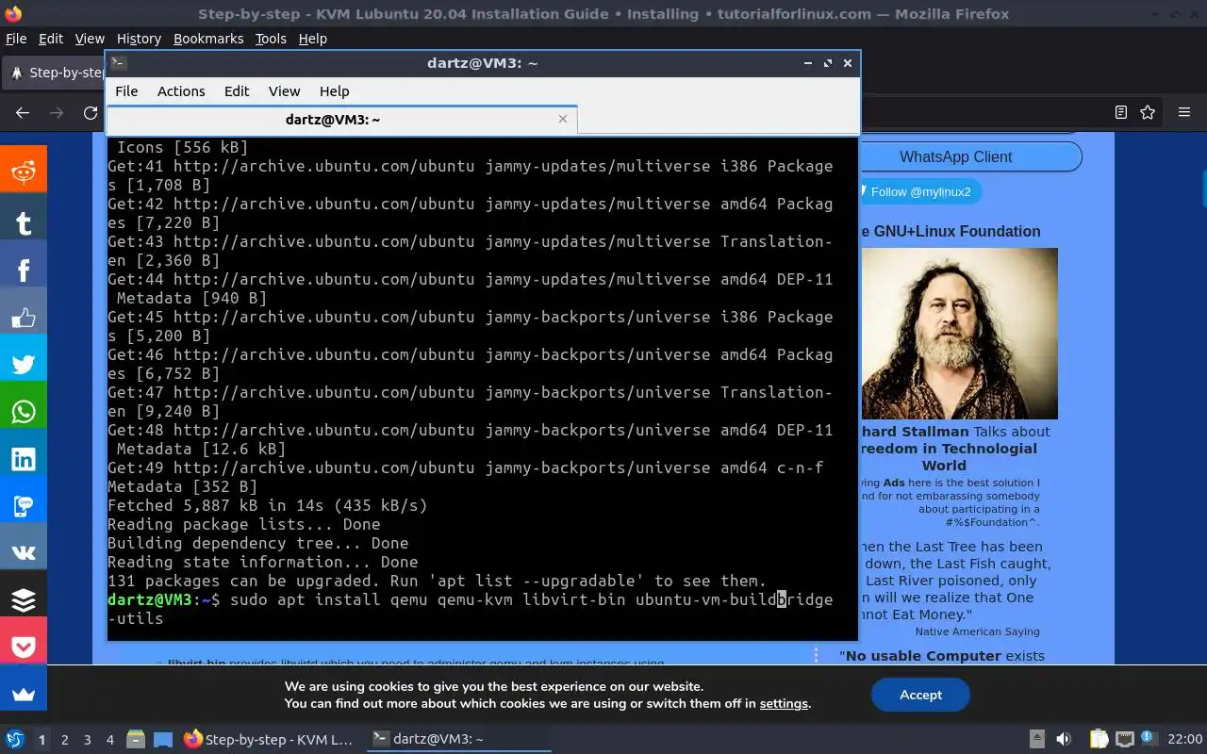
Task: Open the Firefox hamburger menu
Action: tap(1184, 112)
